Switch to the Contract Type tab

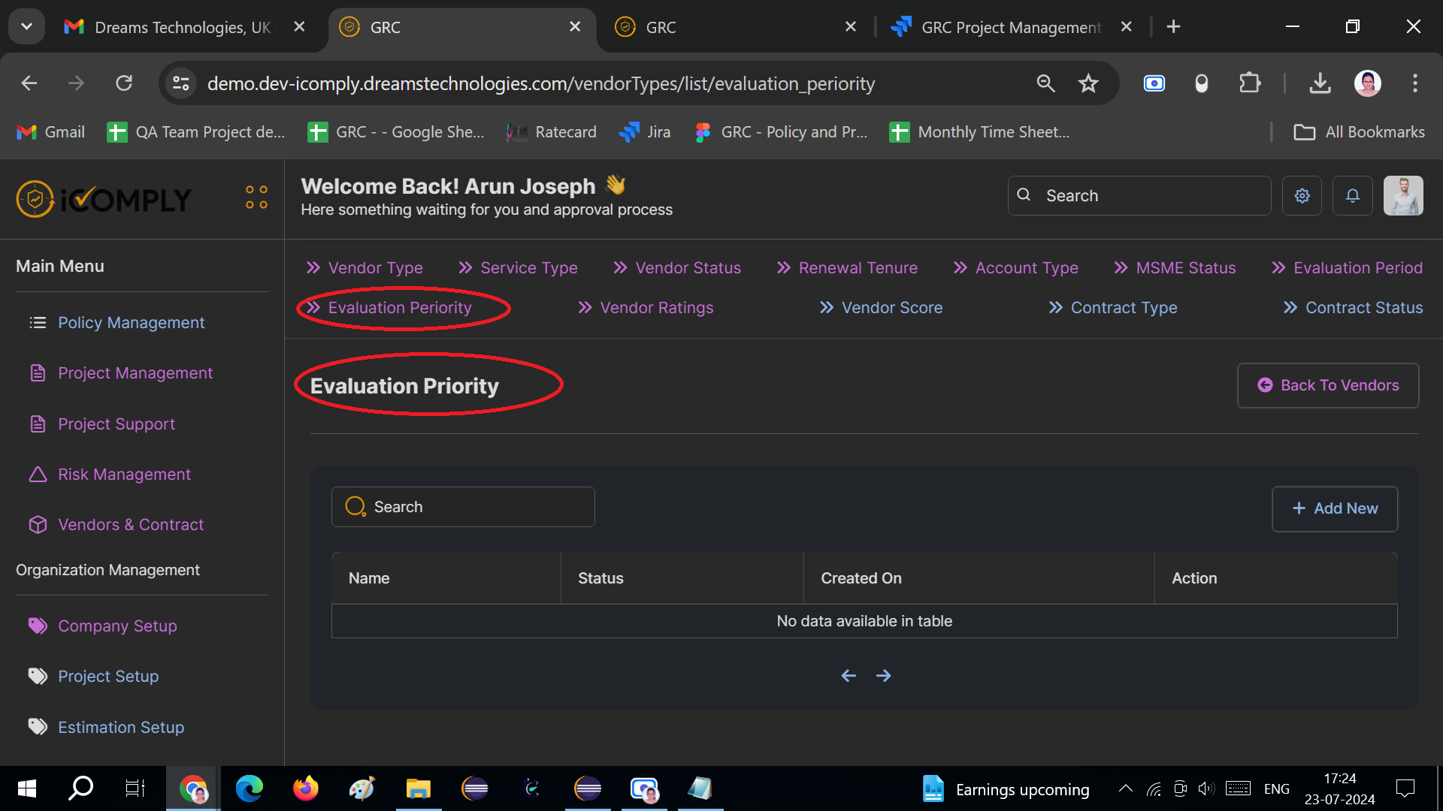coord(1123,308)
